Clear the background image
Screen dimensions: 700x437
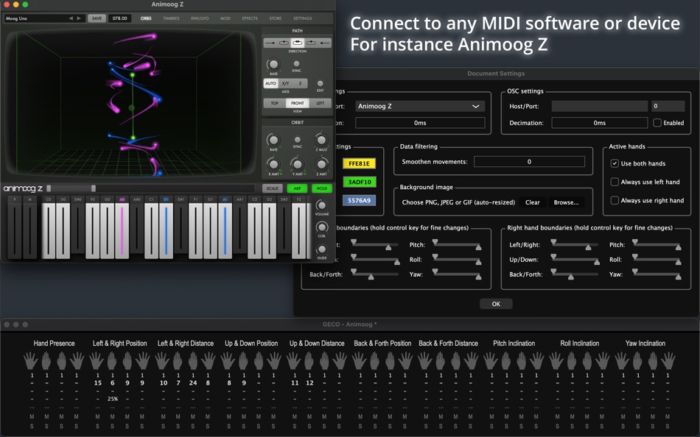pyautogui.click(x=532, y=202)
